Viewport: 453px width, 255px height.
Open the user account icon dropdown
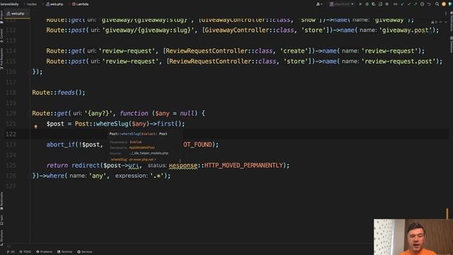tap(319, 4)
